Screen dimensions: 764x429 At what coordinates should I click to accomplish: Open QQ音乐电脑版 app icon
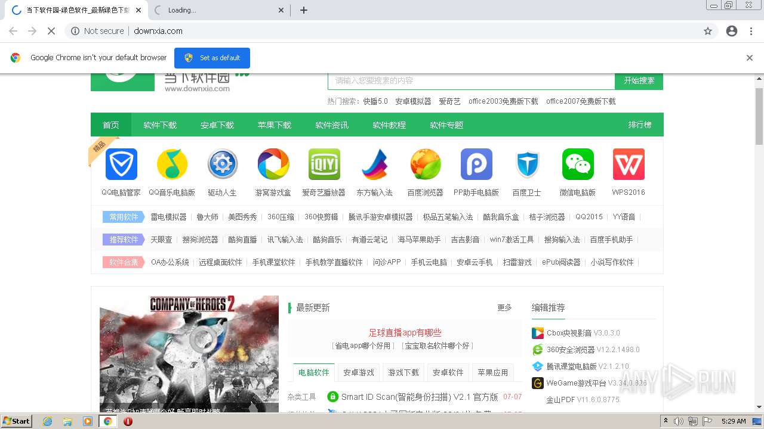click(x=172, y=164)
